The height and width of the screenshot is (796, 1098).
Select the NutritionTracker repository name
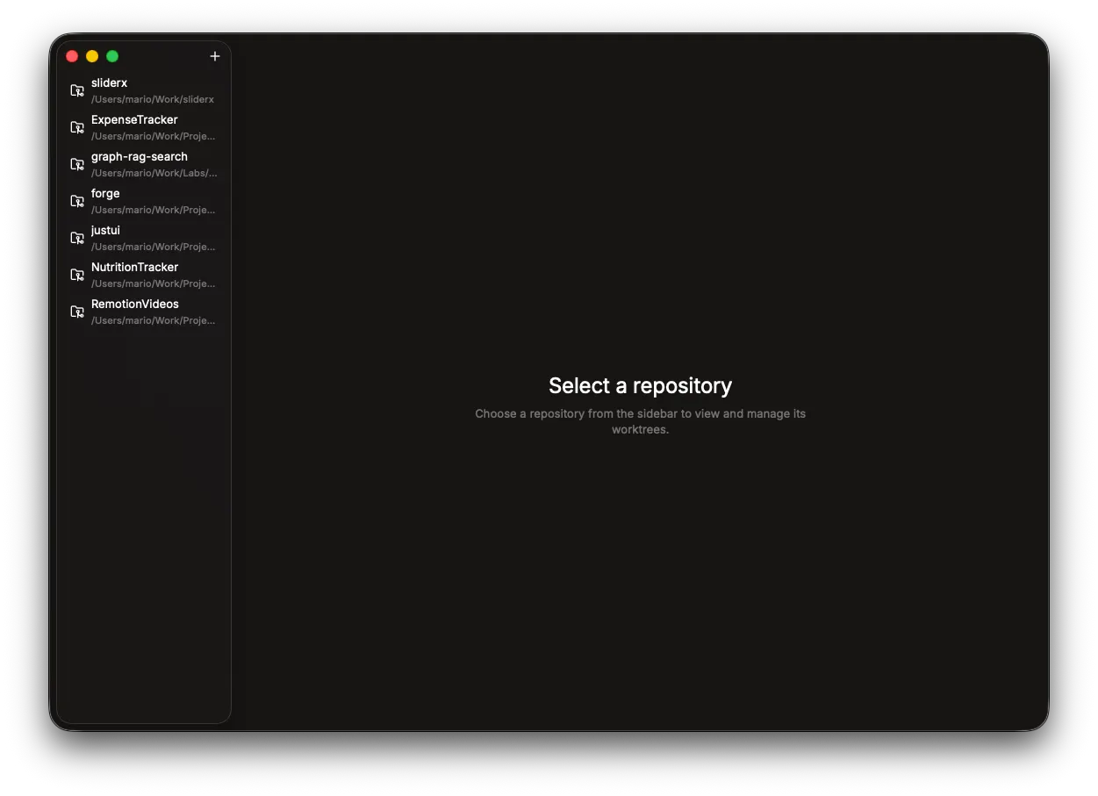(134, 267)
